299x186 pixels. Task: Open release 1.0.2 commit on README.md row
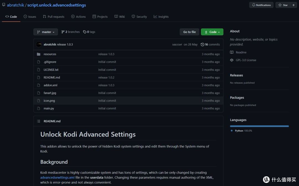(106, 77)
